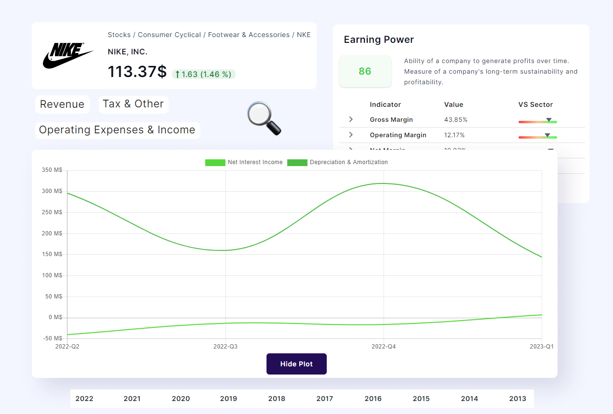Click the NIKE, INC. company name

point(128,52)
